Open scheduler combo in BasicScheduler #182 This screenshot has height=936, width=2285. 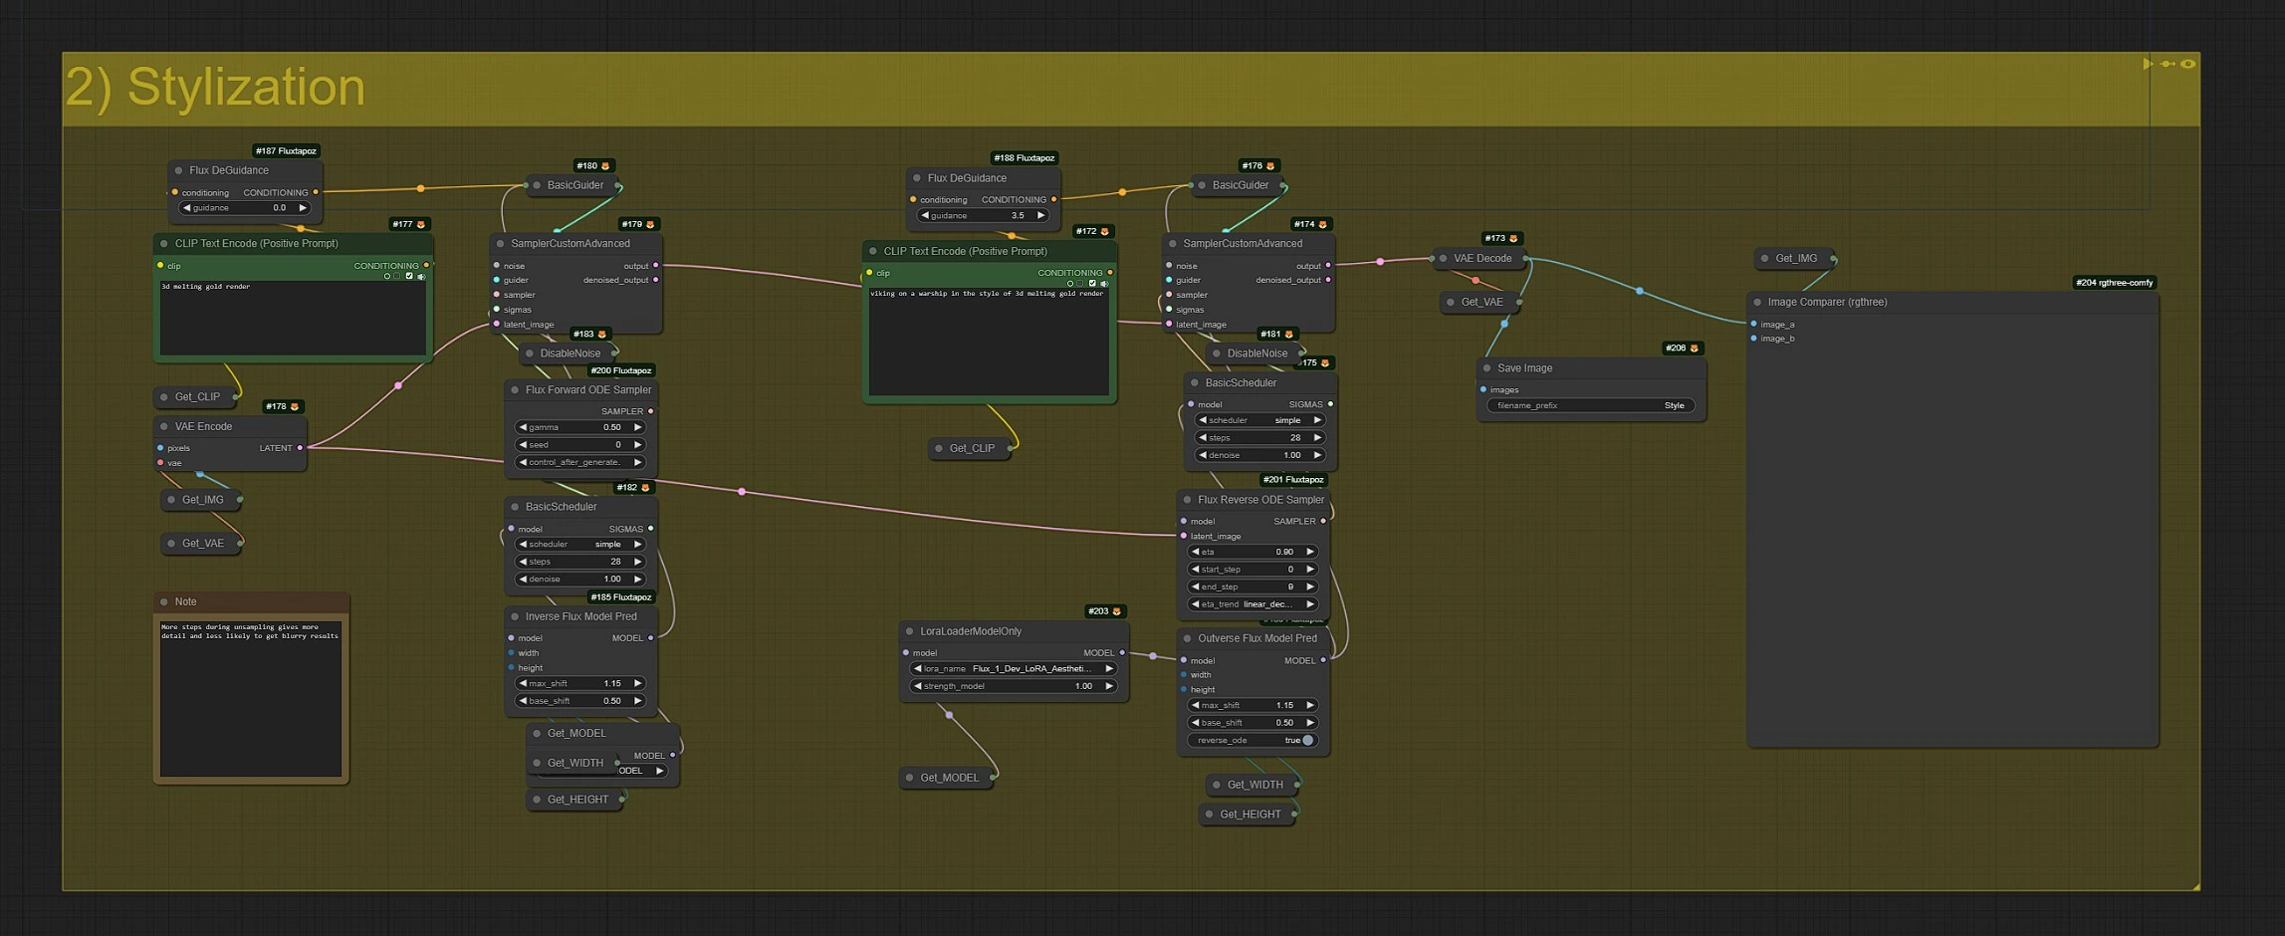(580, 545)
